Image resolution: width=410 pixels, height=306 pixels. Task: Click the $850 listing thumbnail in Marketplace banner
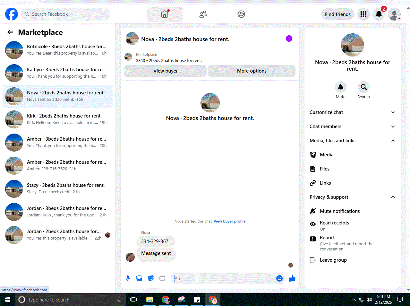tap(128, 57)
